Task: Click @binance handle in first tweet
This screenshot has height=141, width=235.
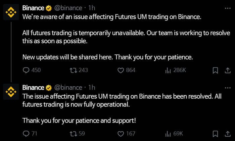Action: (68, 8)
